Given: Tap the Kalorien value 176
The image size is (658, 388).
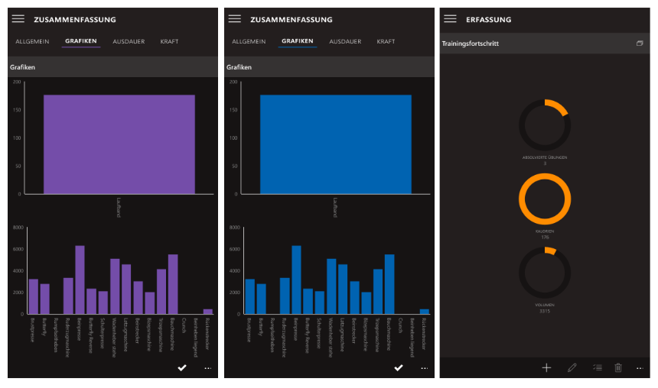Looking at the screenshot, I should point(545,238).
